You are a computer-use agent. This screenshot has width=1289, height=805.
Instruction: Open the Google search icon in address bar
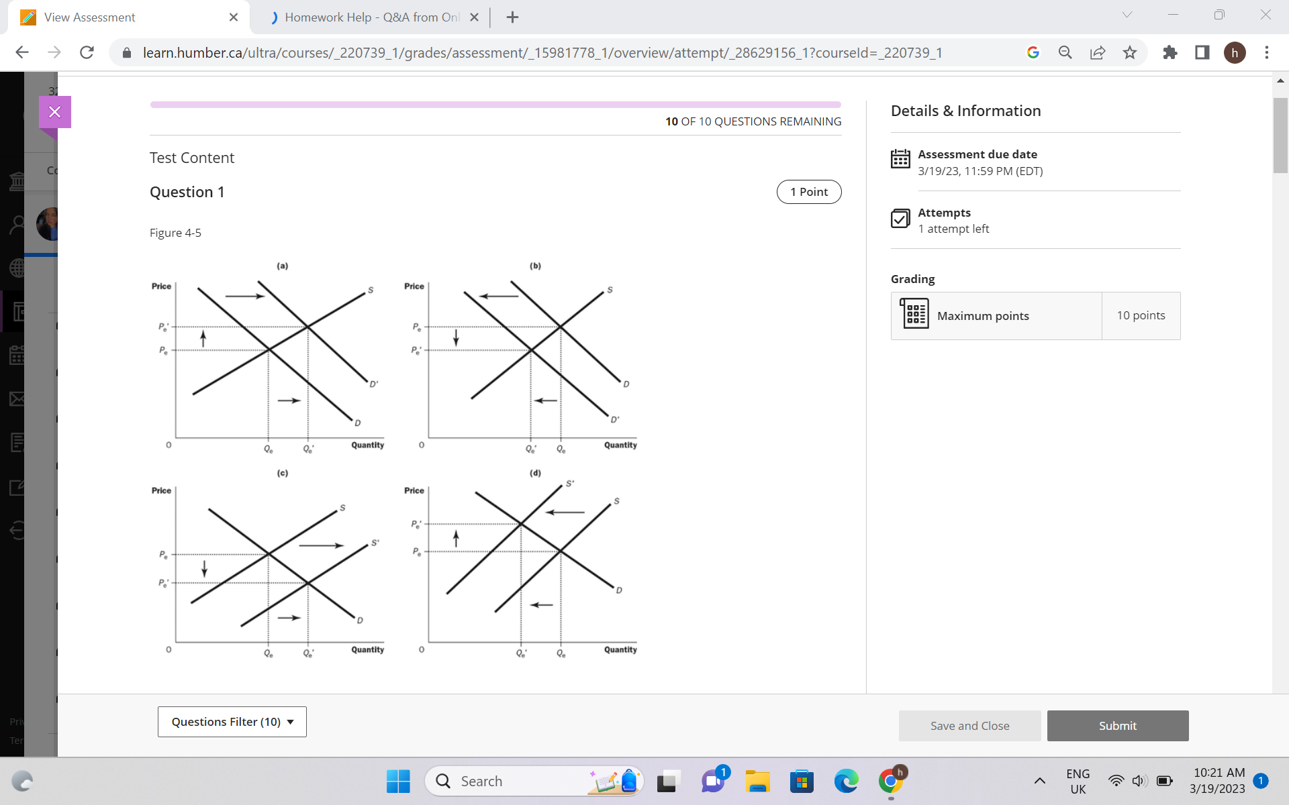pyautogui.click(x=1033, y=52)
